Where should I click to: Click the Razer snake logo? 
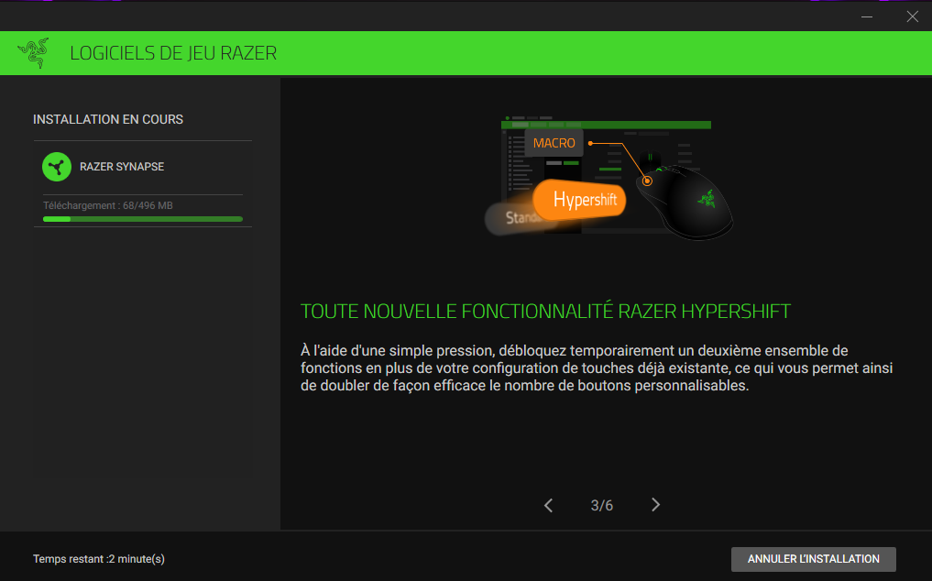(x=33, y=53)
